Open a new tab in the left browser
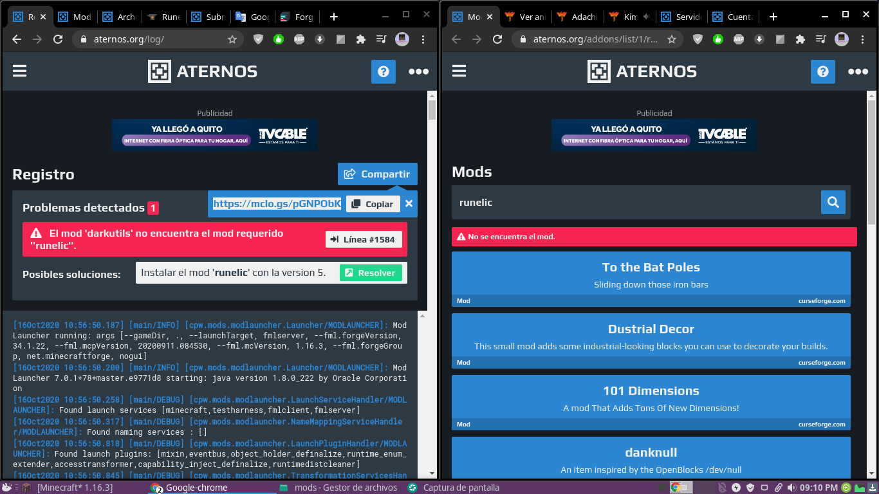This screenshot has height=494, width=879. click(333, 17)
